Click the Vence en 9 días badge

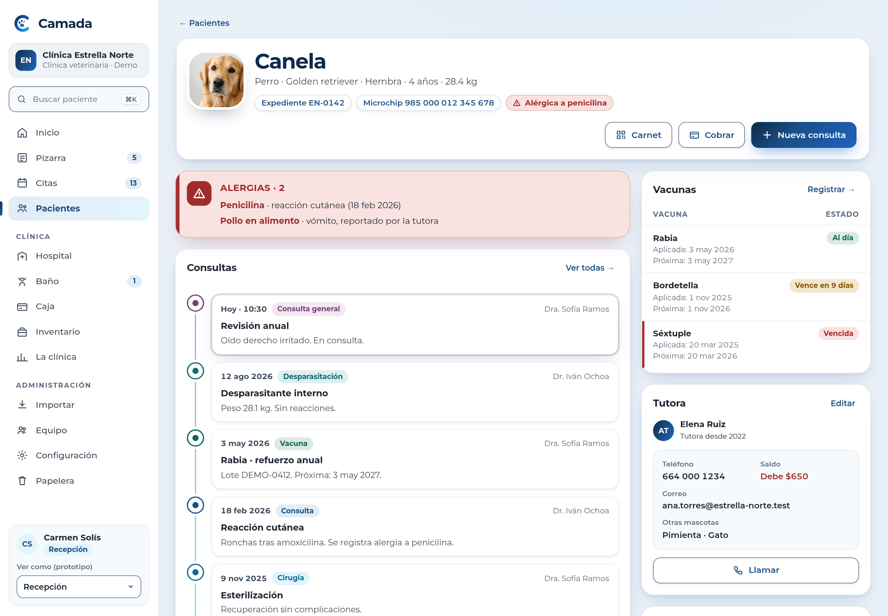click(824, 285)
